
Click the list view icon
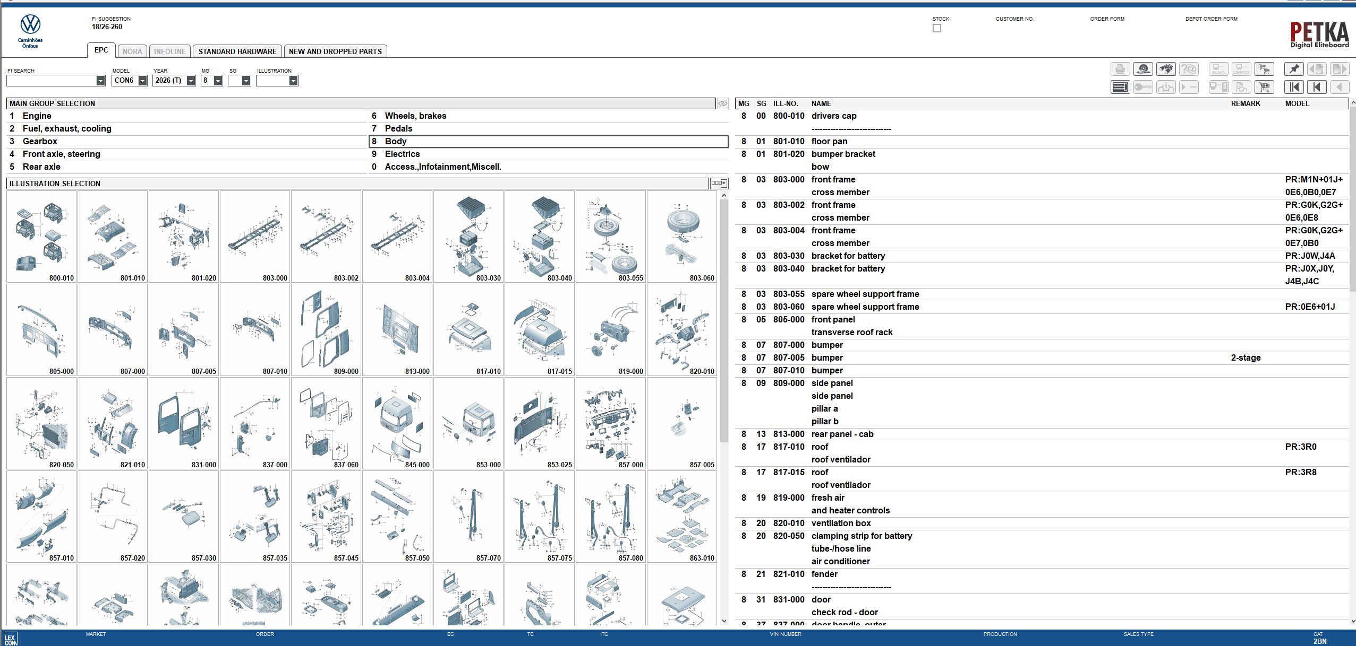(x=1120, y=87)
